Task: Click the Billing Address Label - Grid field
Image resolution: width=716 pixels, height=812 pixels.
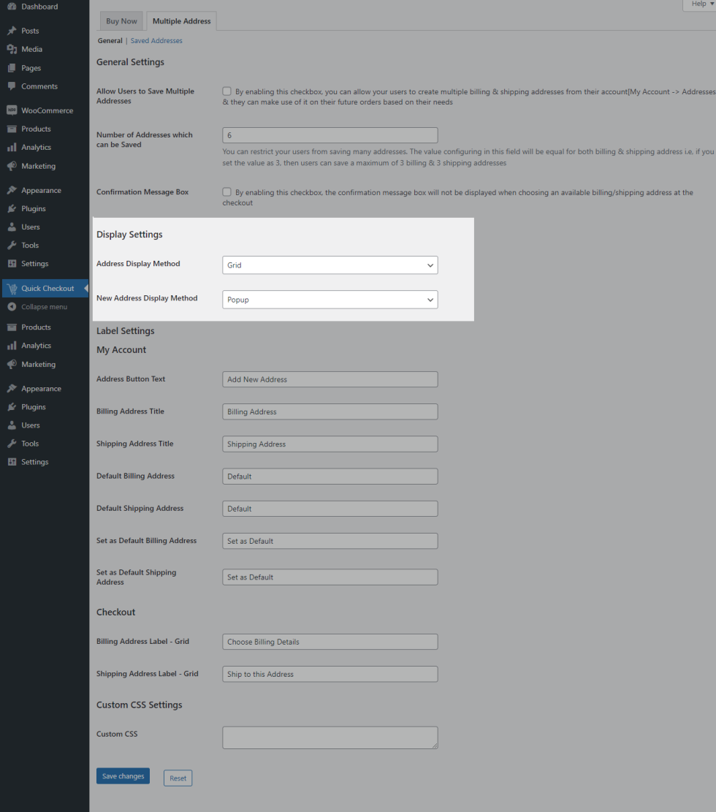Action: click(330, 642)
